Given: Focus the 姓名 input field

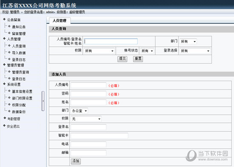Looking at the screenshot, I should [x=88, y=102].
